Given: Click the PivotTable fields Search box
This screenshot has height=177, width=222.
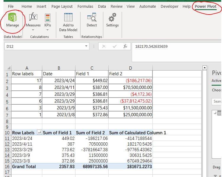Looking at the screenshot, I should coord(217,101).
